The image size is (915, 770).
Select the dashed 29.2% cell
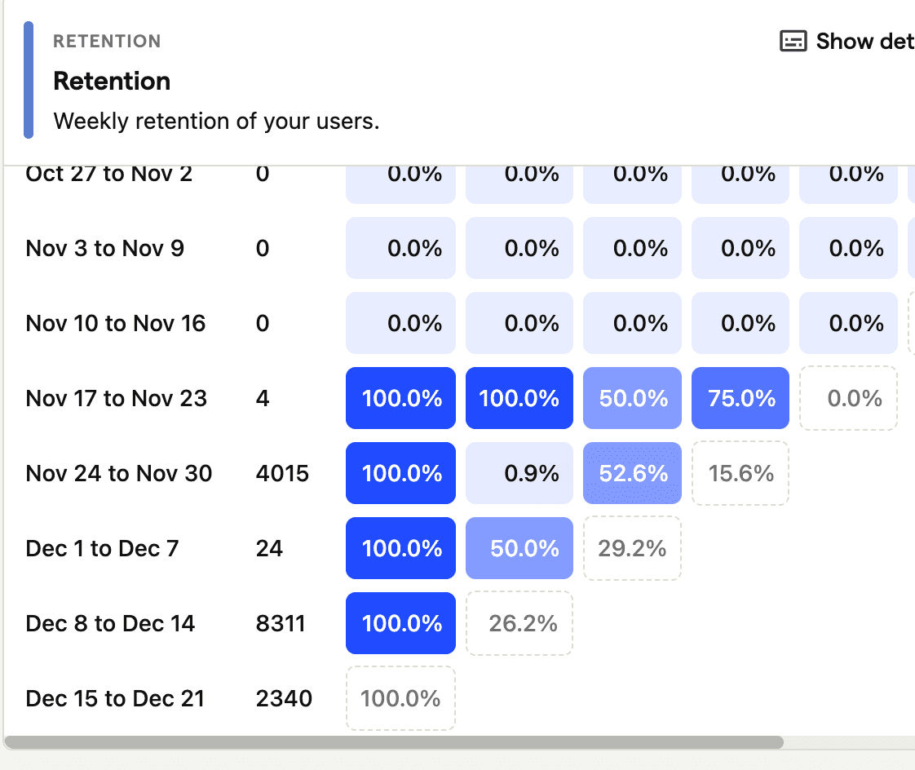632,548
